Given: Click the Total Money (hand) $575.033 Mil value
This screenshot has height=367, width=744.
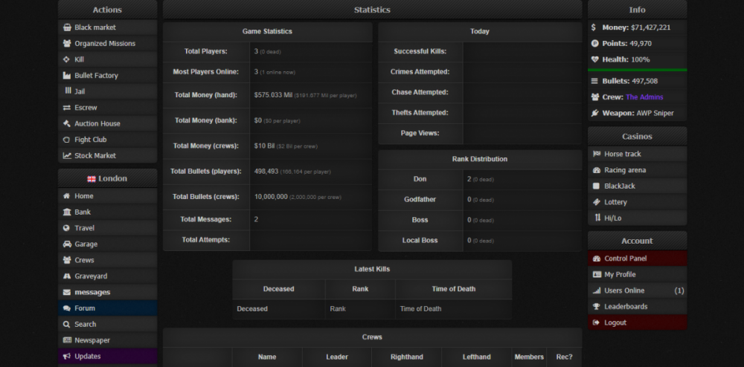Looking at the screenshot, I should point(273,95).
